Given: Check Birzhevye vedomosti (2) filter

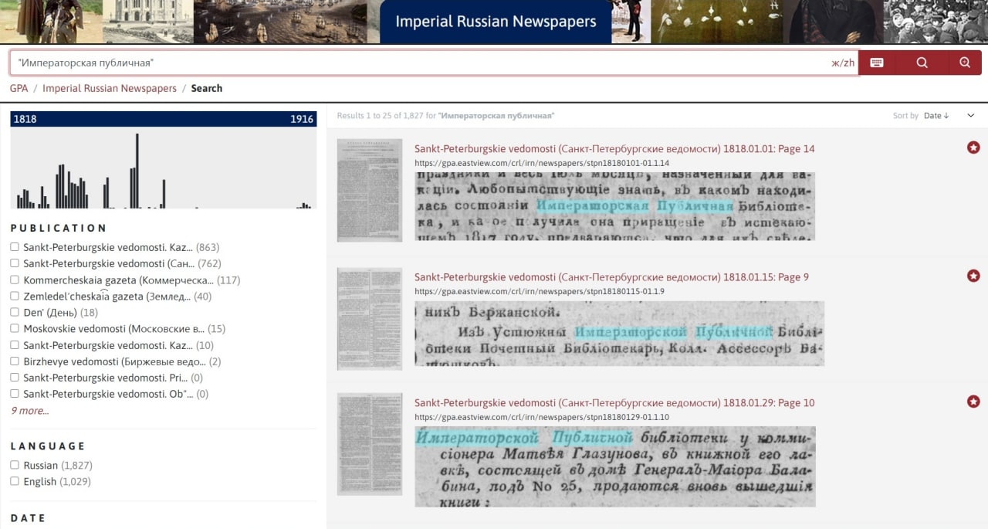Looking at the screenshot, I should pos(15,361).
